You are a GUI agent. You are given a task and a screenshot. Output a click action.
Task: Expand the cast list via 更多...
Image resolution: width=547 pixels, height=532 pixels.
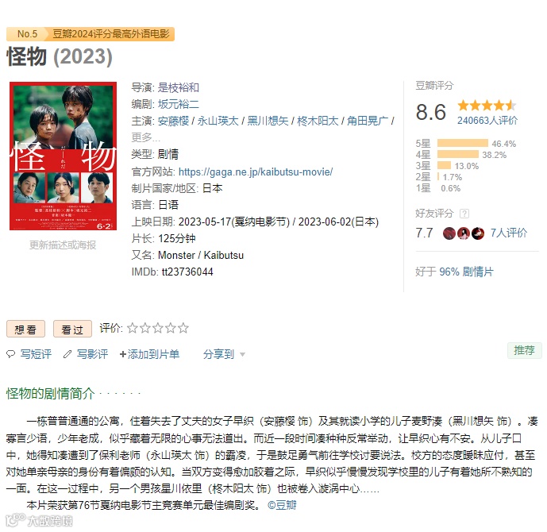click(145, 137)
